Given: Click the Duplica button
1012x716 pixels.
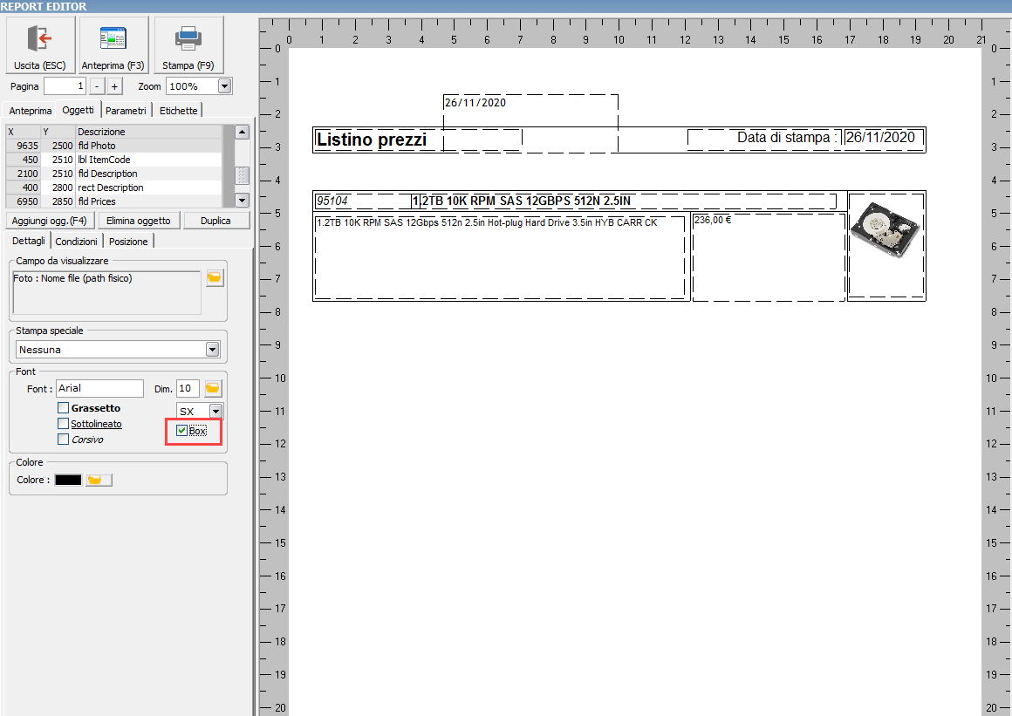Looking at the screenshot, I should (x=215, y=221).
